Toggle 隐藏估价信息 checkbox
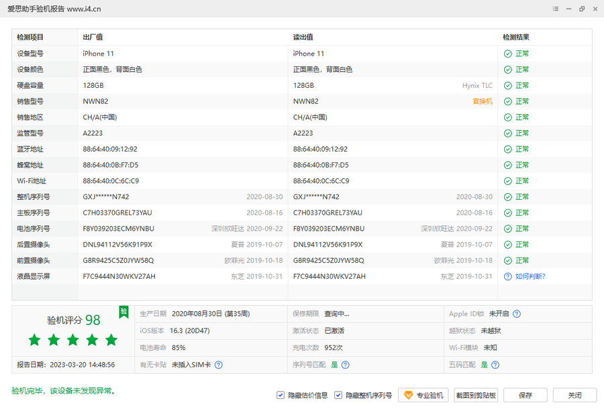The width and height of the screenshot is (604, 411). 281,396
